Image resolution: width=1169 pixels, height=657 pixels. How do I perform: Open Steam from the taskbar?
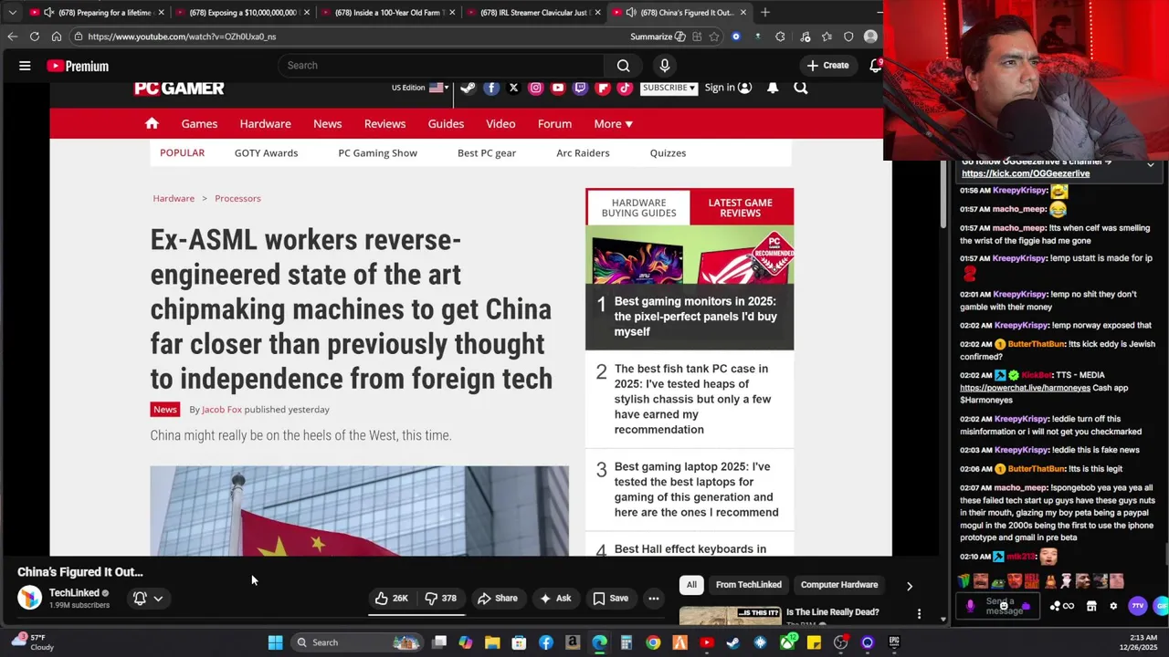coord(732,642)
